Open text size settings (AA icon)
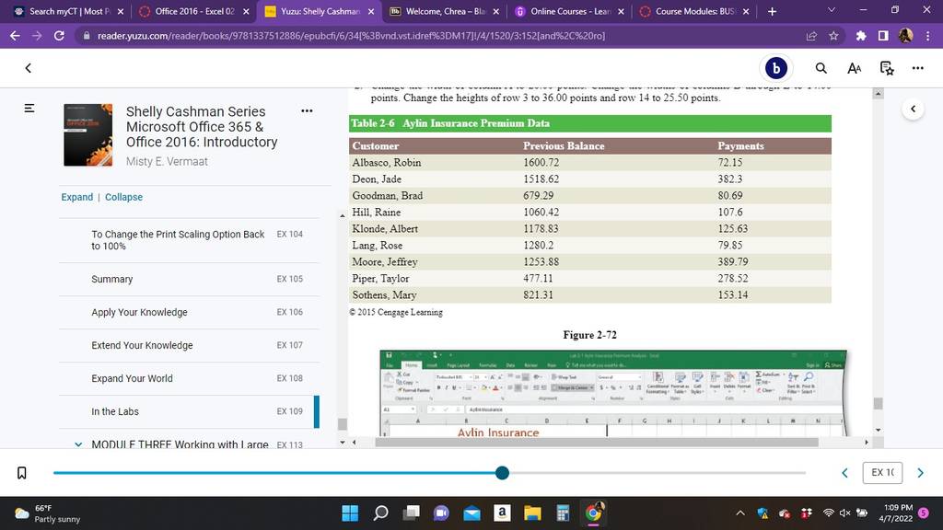 pyautogui.click(x=854, y=68)
